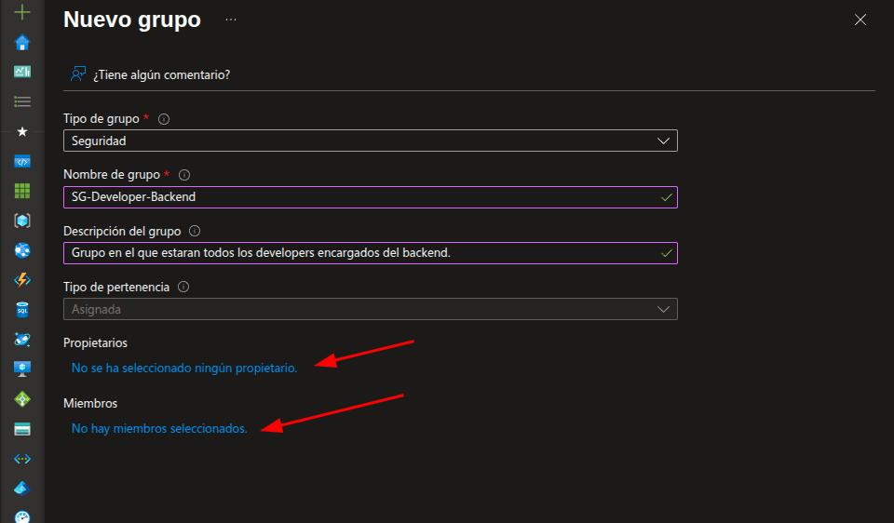894x523 pixels.
Task: Open Virtual networks icon in the sidebar
Action: pyautogui.click(x=22, y=459)
